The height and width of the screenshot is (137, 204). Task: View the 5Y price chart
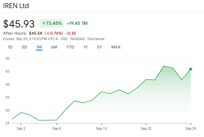click(100, 47)
